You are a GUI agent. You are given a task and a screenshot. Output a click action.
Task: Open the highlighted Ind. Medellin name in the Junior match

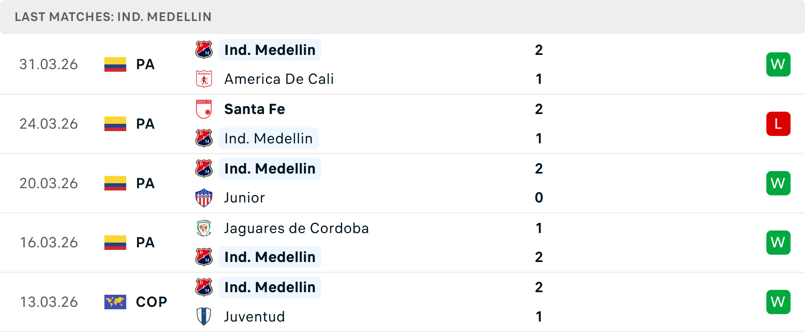[270, 169]
